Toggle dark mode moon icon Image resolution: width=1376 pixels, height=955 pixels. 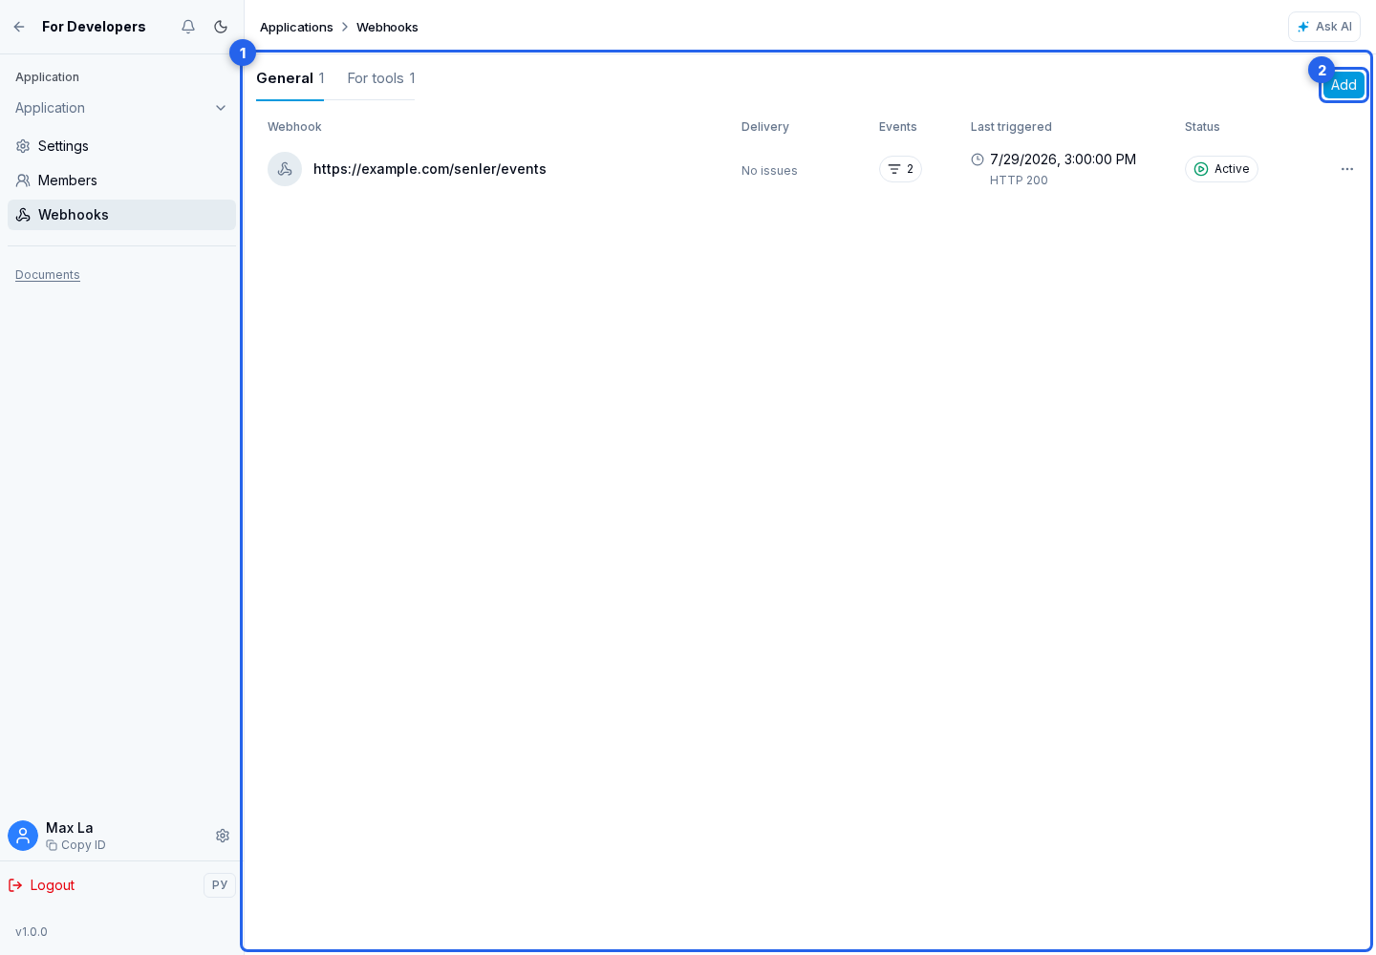[x=221, y=27]
